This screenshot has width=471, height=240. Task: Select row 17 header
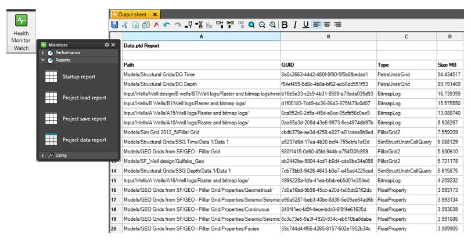click(116, 200)
